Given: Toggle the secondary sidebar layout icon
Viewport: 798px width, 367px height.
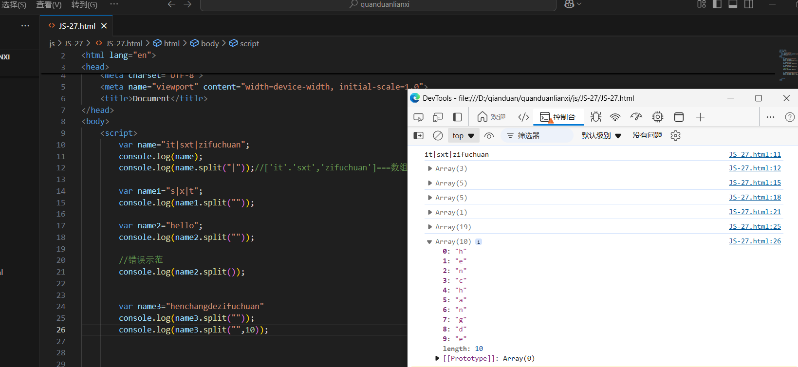Looking at the screenshot, I should (x=749, y=4).
